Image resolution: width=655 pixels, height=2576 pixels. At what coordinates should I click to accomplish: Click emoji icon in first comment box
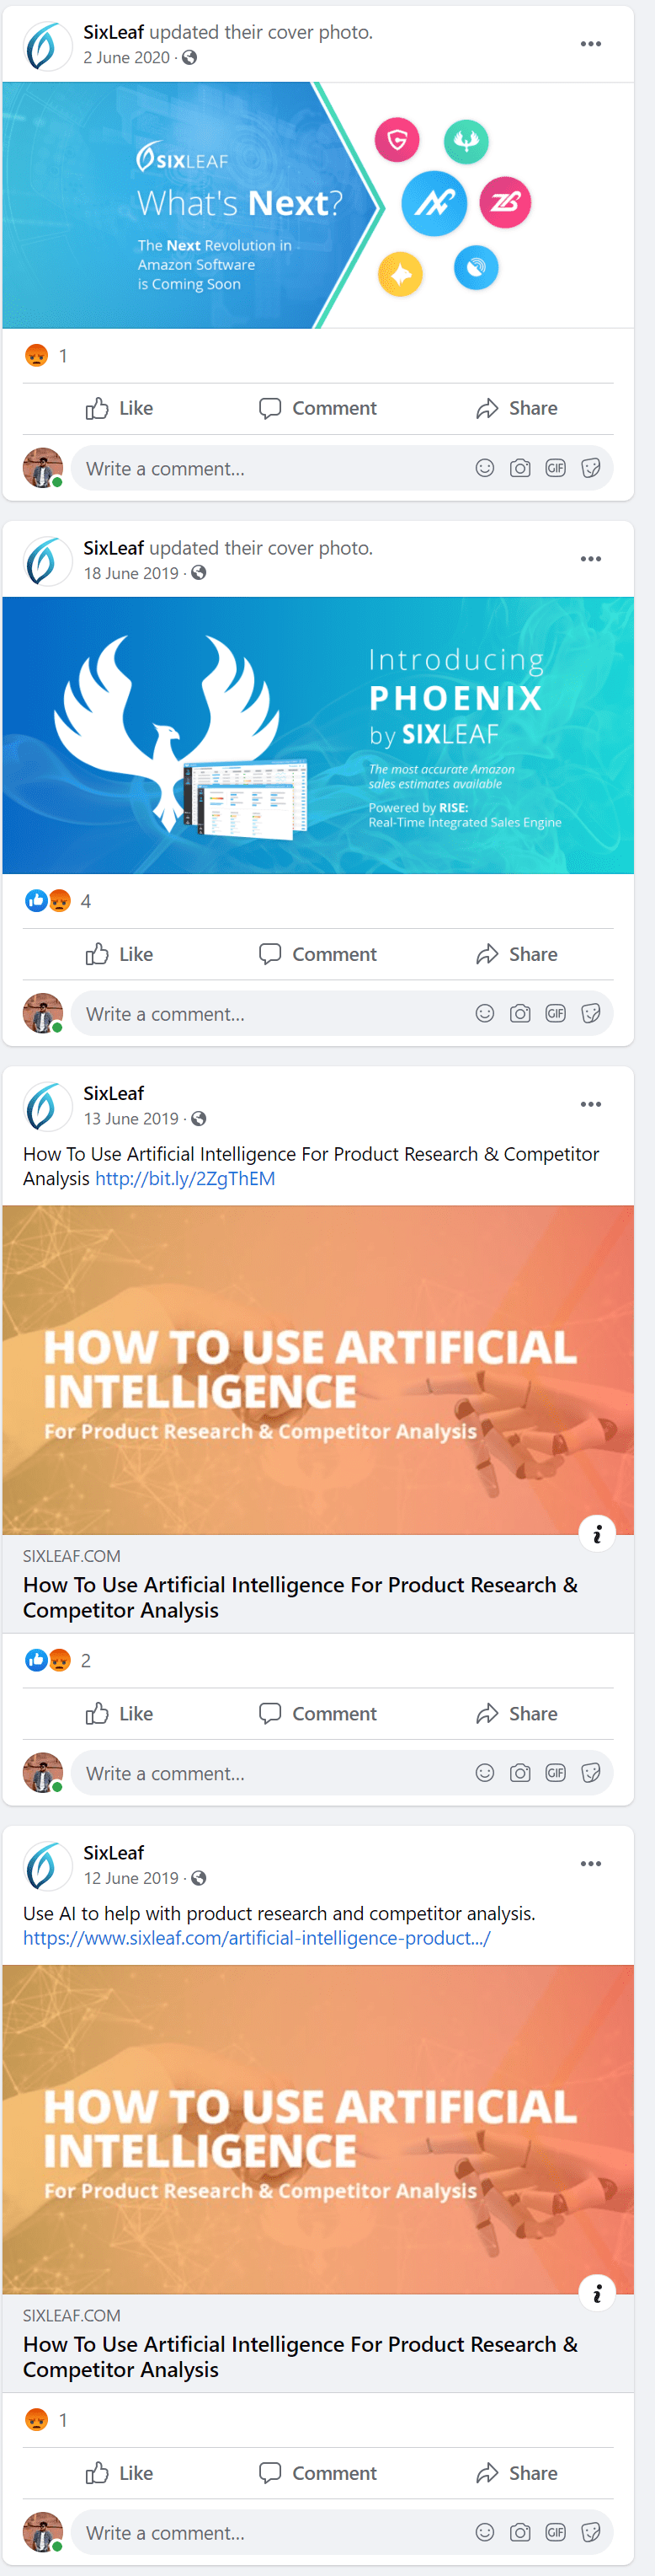tap(484, 468)
